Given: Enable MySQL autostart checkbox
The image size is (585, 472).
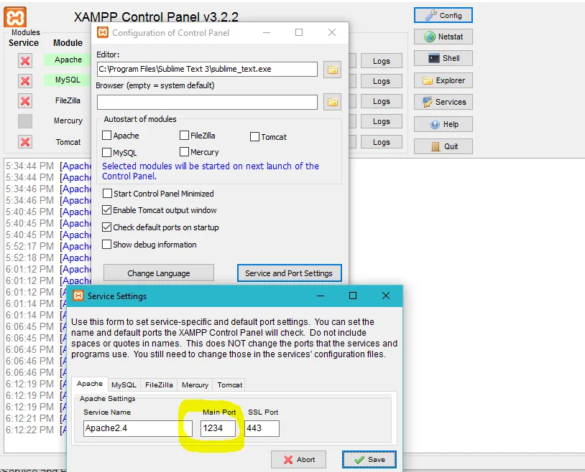Looking at the screenshot, I should (x=106, y=152).
